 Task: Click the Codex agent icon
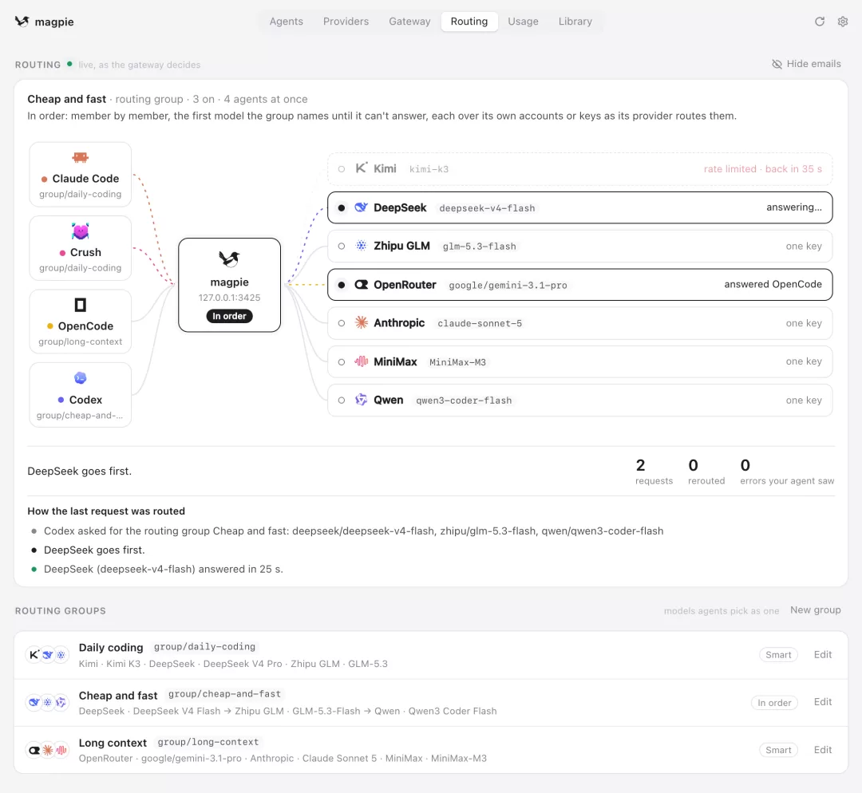point(81,378)
